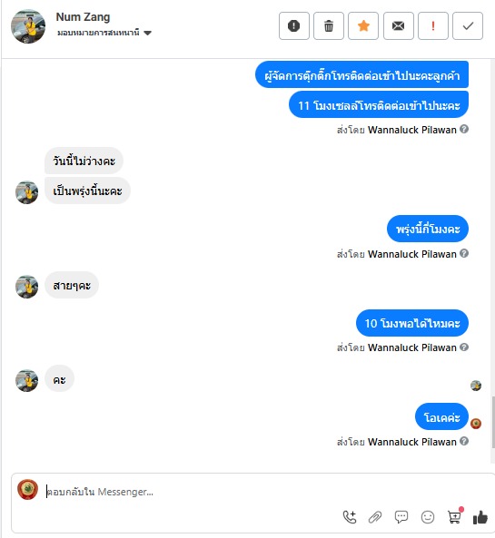
Task: Flag conversation with red exclamation priority button
Action: click(x=433, y=25)
